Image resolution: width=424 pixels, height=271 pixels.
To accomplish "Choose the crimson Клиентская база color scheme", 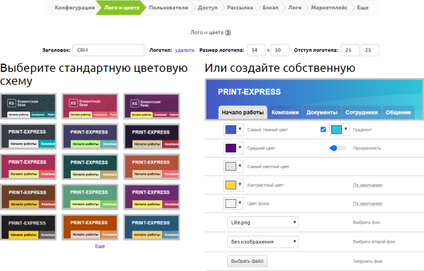I will pos(90,106).
